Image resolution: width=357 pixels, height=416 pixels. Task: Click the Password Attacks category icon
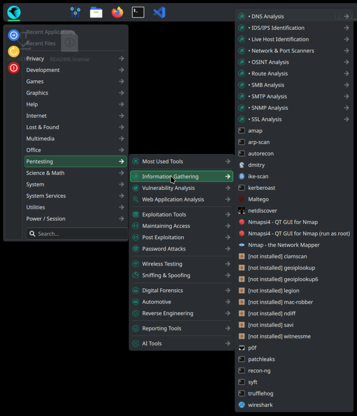(x=135, y=249)
